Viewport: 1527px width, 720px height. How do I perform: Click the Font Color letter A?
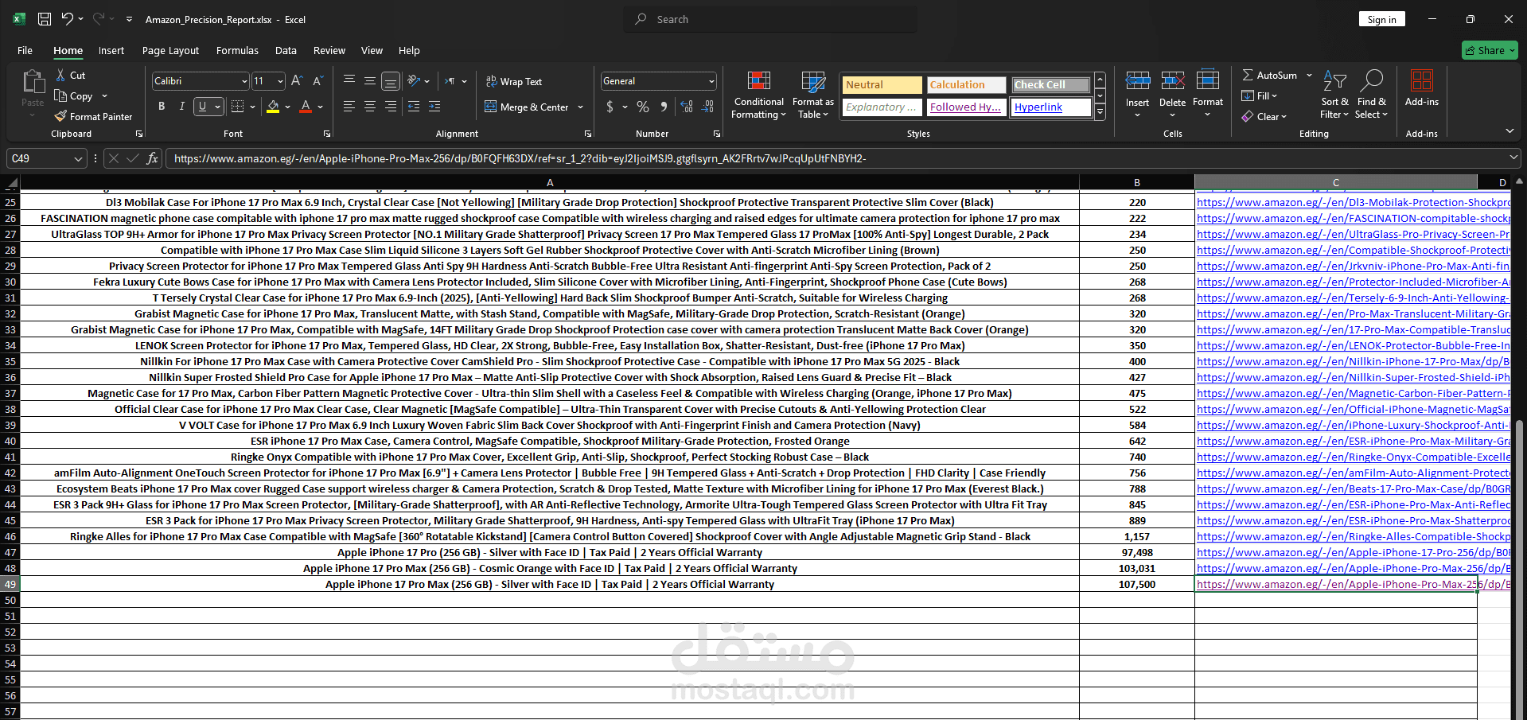306,107
